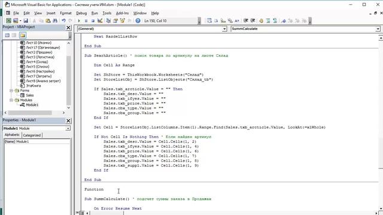Click the word Function in the code
This screenshot has height=215, width=383.
(94, 189)
